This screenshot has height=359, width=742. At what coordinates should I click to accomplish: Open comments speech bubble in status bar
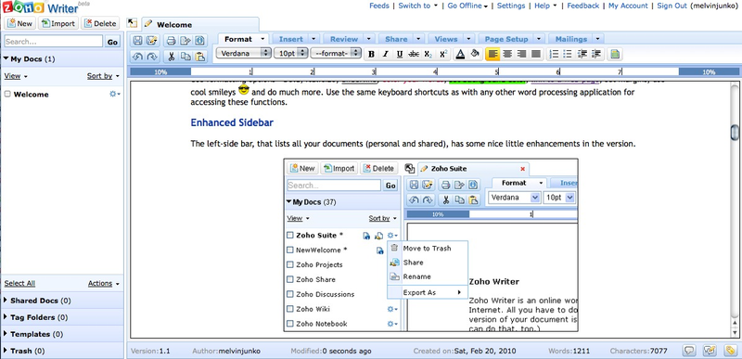pos(689,351)
